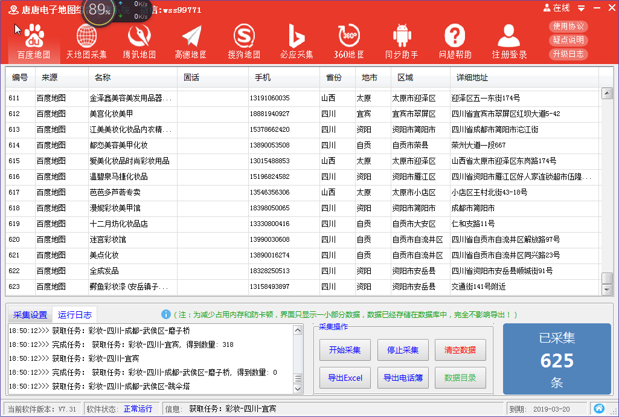Click the 已采集 625 条 counter panel
This screenshot has width=619, height=417.
tap(557, 359)
